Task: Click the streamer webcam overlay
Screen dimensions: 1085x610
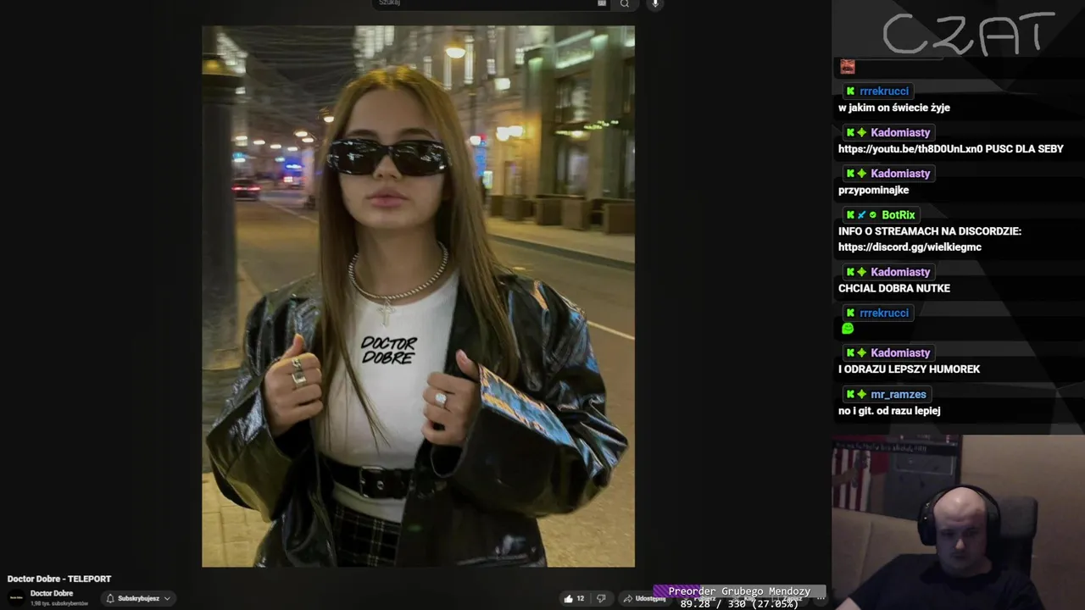Action: click(958, 523)
